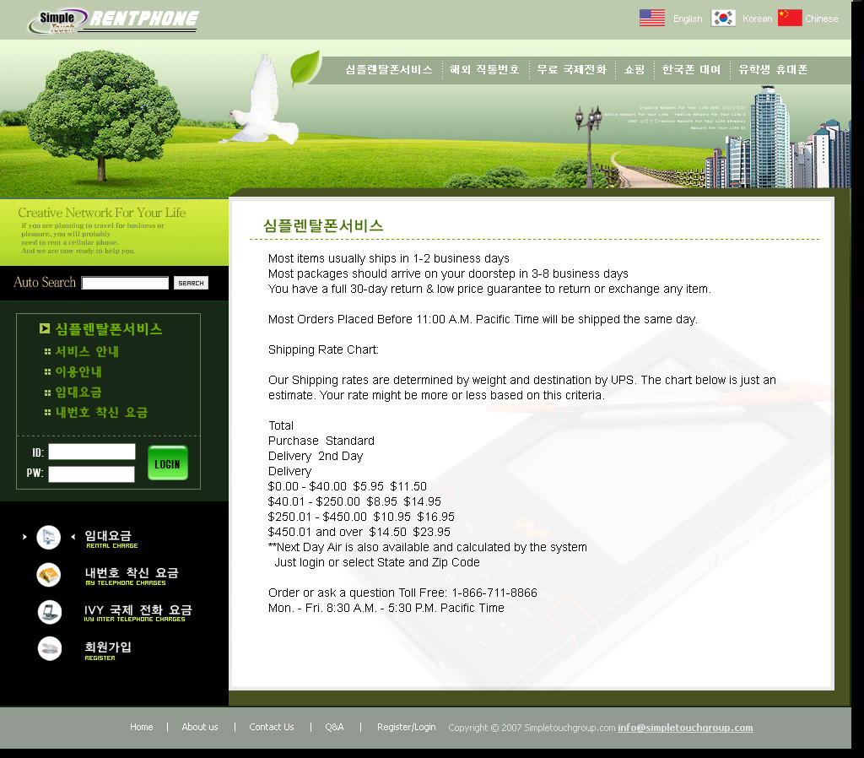The image size is (864, 758).
Task: Select the American flag icon
Action: 652,18
